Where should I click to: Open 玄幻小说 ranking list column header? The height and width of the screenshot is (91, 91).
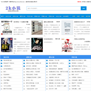[x=6, y=57]
